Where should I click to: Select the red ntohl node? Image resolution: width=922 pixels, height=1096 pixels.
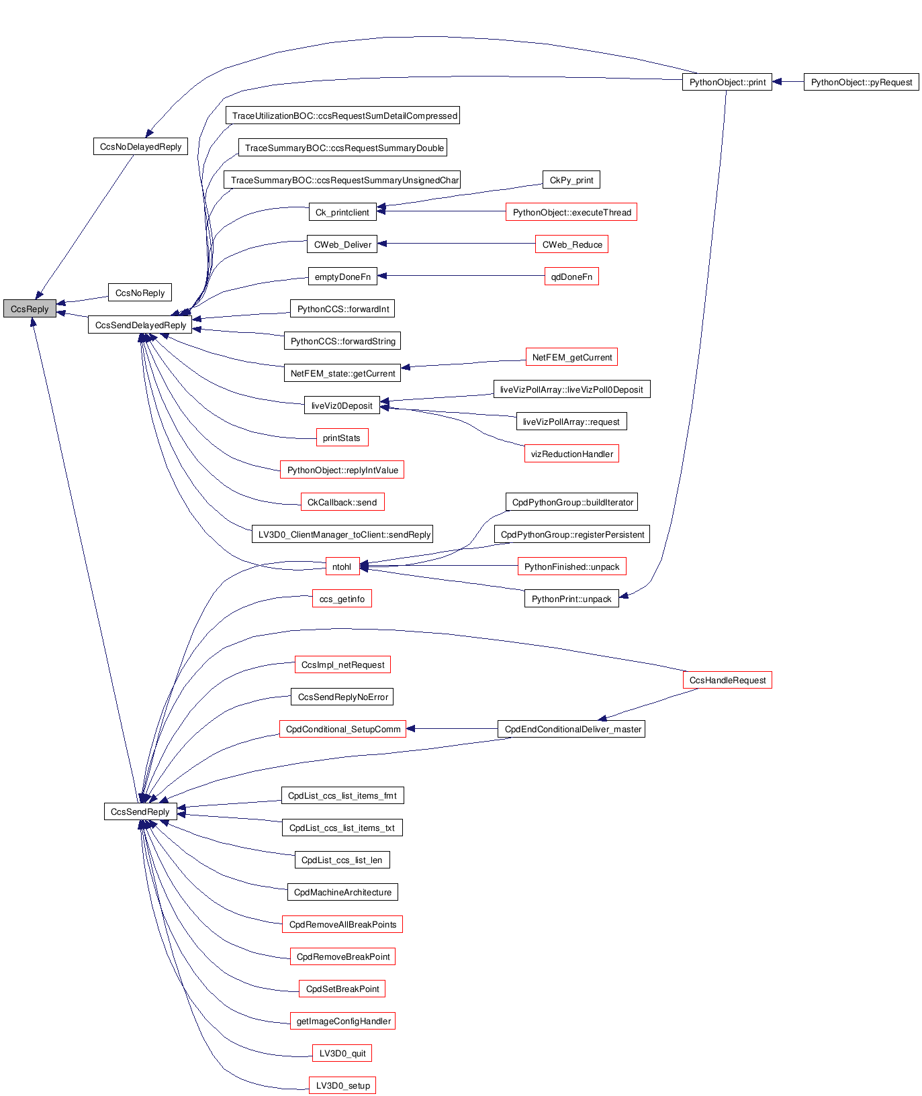point(342,567)
